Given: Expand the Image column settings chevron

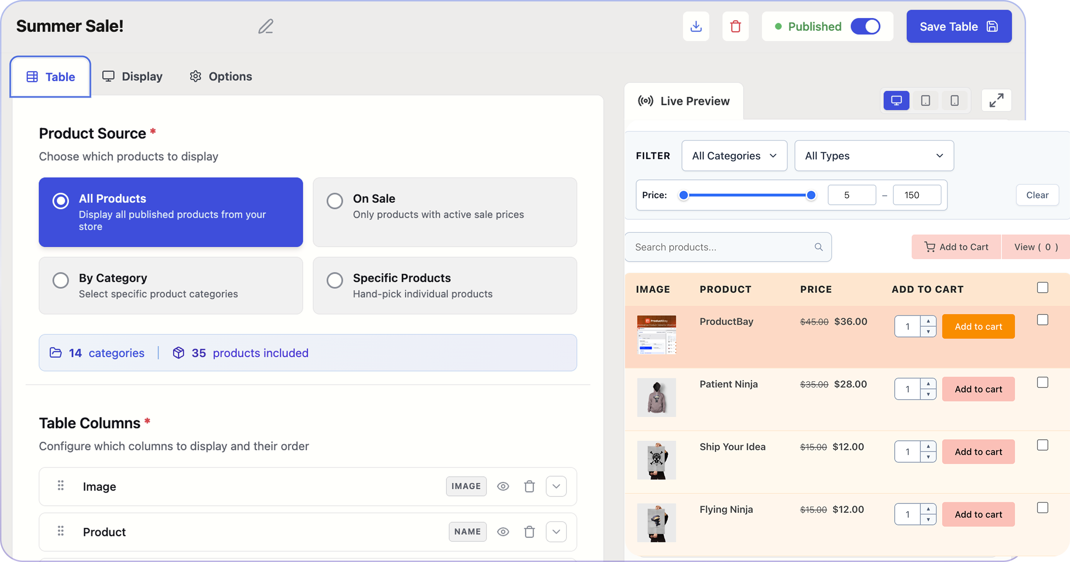Looking at the screenshot, I should coord(556,486).
